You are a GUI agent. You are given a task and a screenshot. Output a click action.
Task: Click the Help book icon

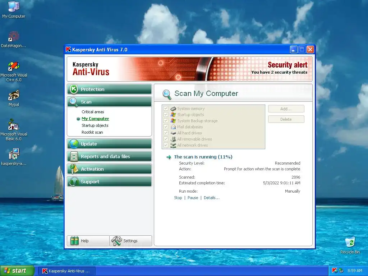tap(75, 241)
